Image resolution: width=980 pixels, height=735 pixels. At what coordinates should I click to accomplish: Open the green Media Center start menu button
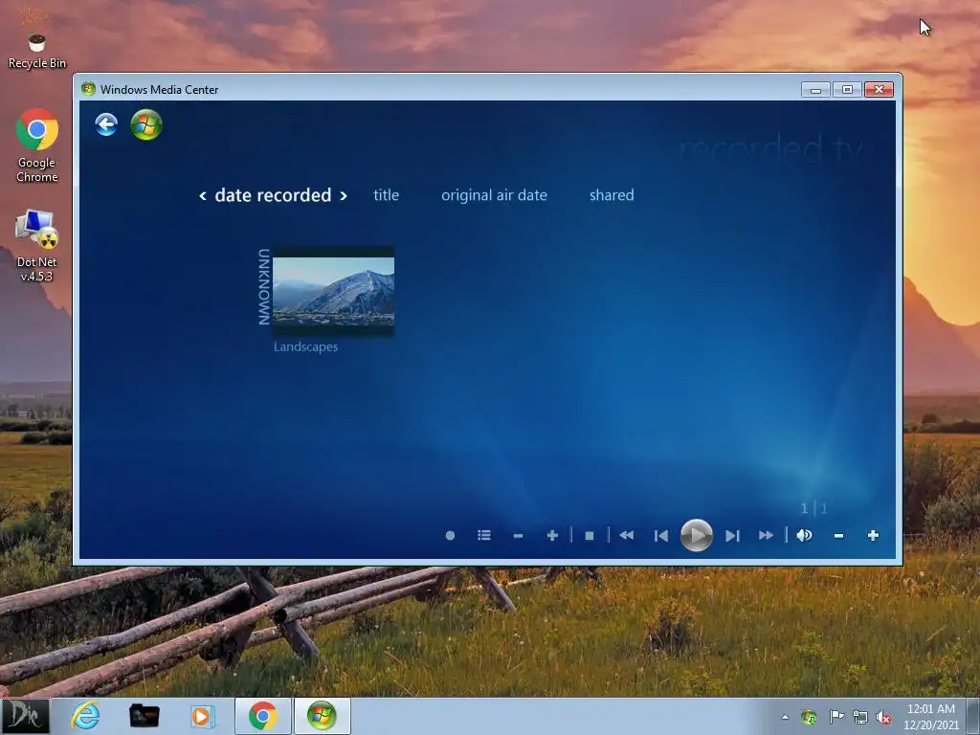146,124
